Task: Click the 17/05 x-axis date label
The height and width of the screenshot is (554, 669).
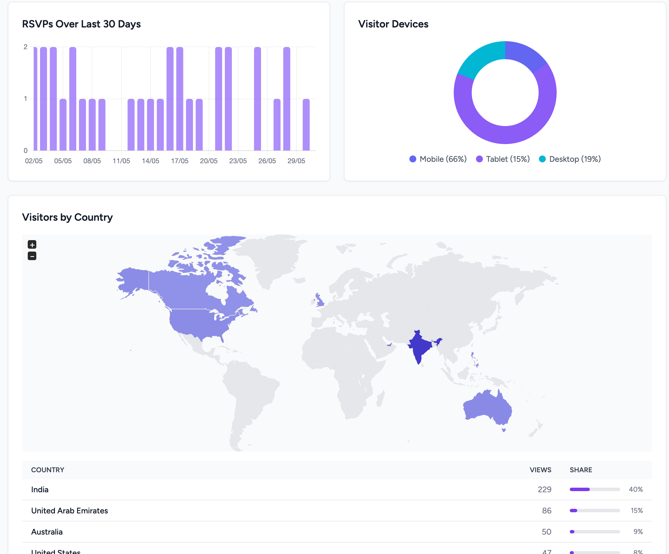Action: (x=180, y=161)
